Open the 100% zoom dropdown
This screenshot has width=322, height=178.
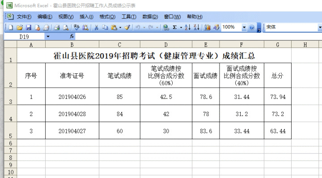(244, 27)
